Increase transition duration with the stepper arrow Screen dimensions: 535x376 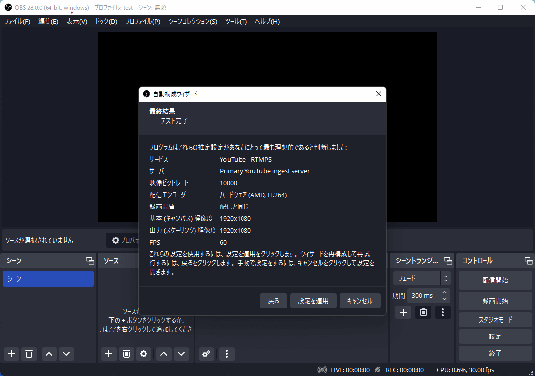[x=444, y=292]
